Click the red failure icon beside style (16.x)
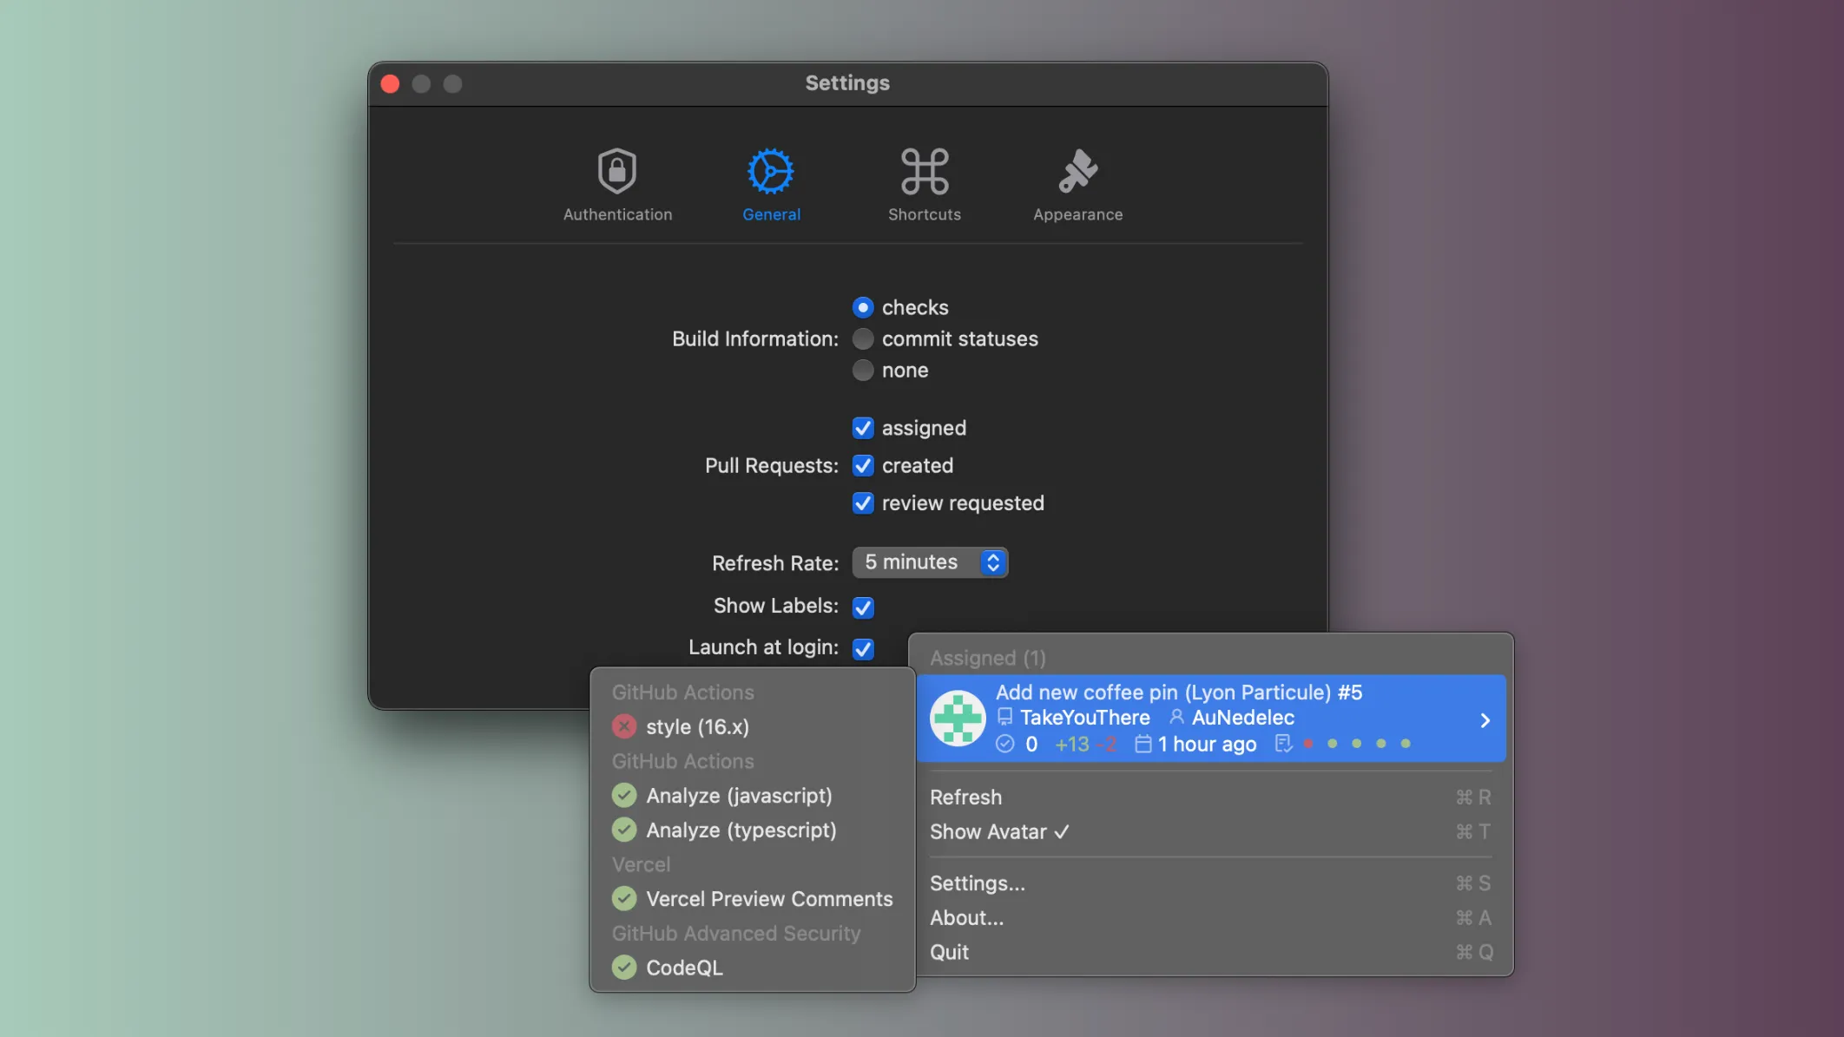The image size is (1844, 1037). (x=623, y=726)
